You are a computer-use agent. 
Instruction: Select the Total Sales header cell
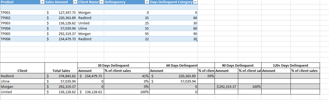(61, 71)
